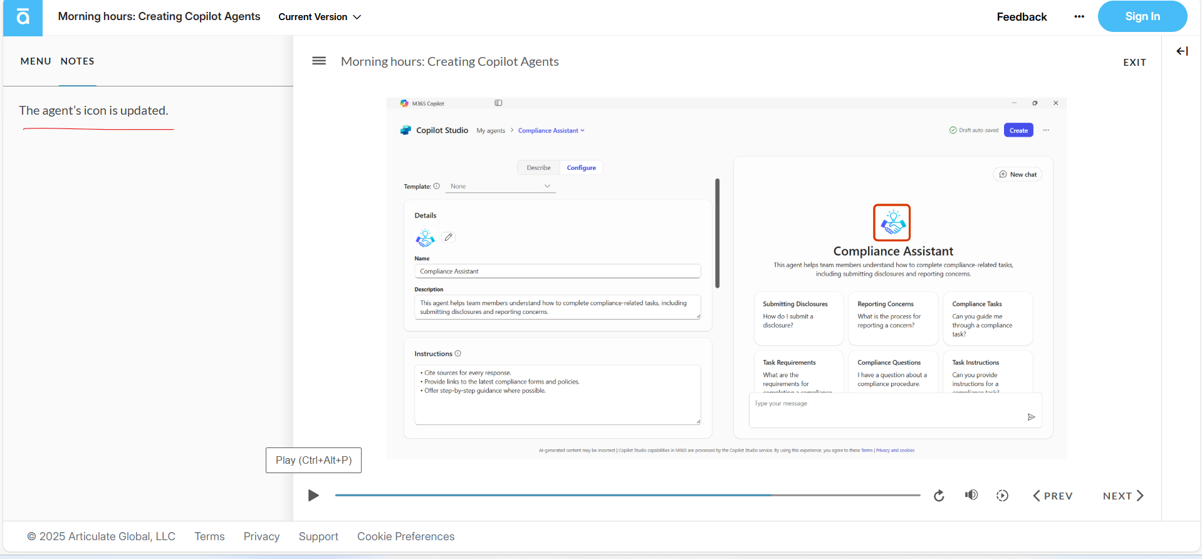
Task: Click the Template info icon
Action: tap(437, 186)
